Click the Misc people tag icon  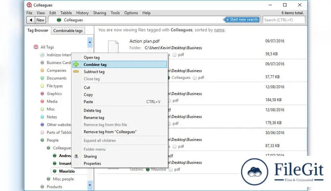[x=48, y=179]
